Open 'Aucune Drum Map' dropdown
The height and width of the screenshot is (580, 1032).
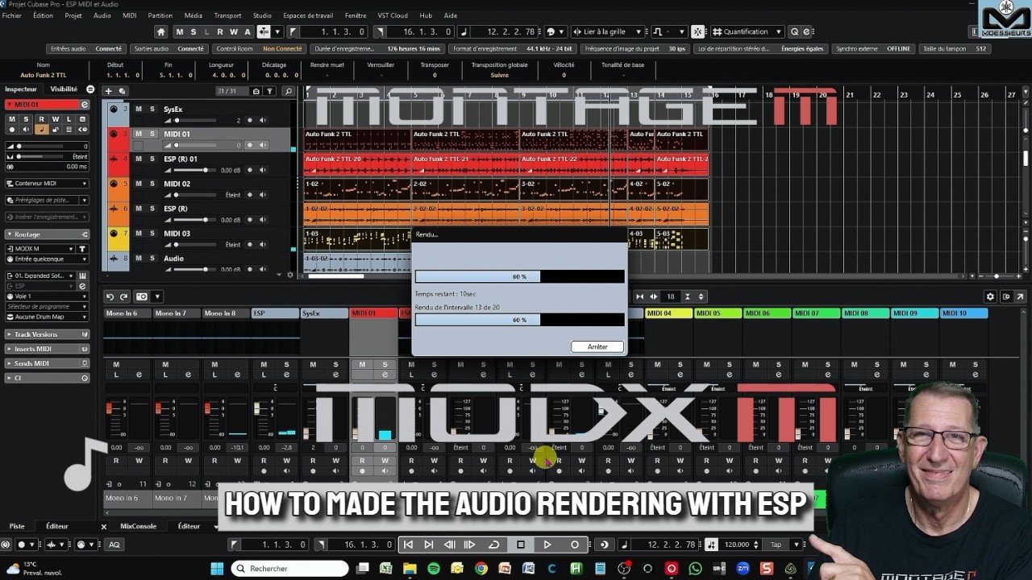47,317
